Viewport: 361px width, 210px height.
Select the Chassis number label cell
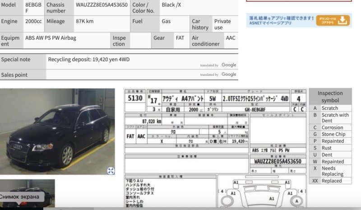coord(59,8)
